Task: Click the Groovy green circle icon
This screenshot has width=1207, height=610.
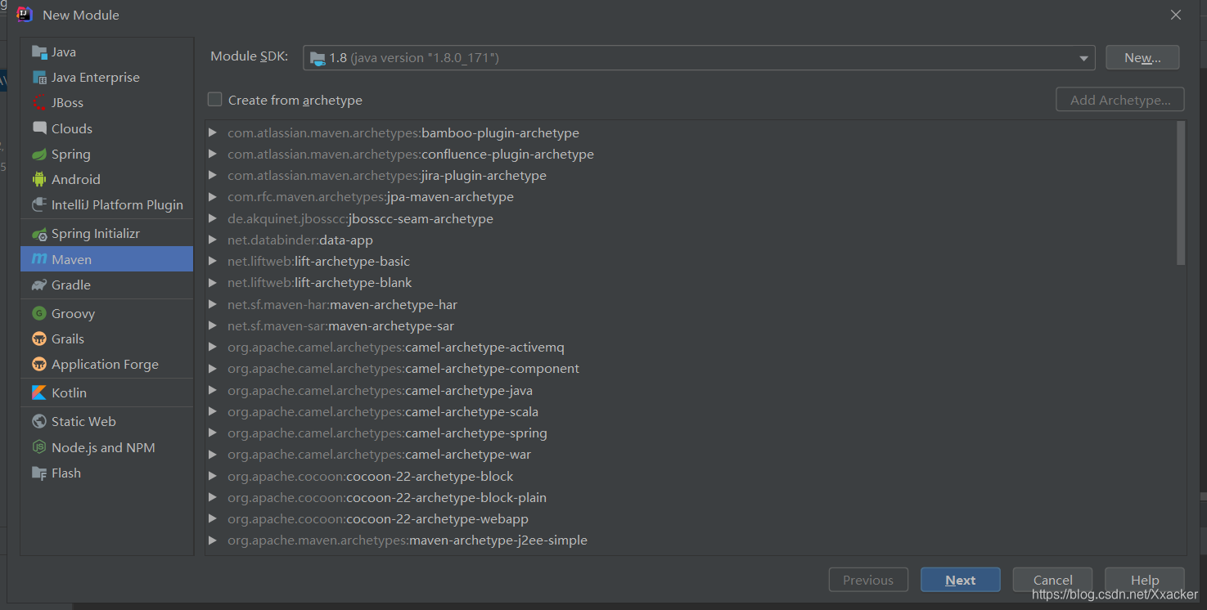Action: (39, 313)
